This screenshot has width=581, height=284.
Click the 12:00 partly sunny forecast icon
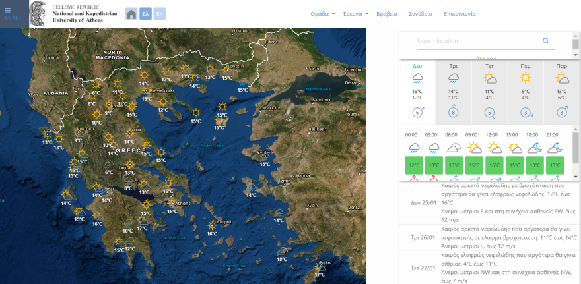click(x=494, y=148)
